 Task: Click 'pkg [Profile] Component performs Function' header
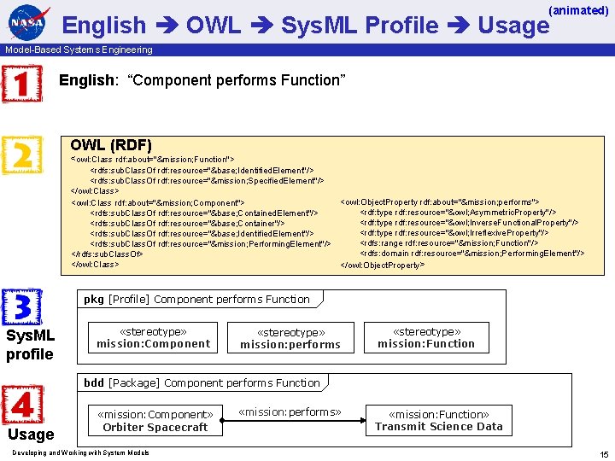click(x=200, y=299)
